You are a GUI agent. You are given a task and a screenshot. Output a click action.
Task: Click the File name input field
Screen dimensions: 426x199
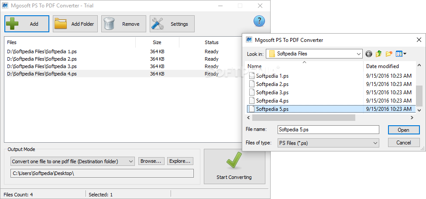point(328,130)
